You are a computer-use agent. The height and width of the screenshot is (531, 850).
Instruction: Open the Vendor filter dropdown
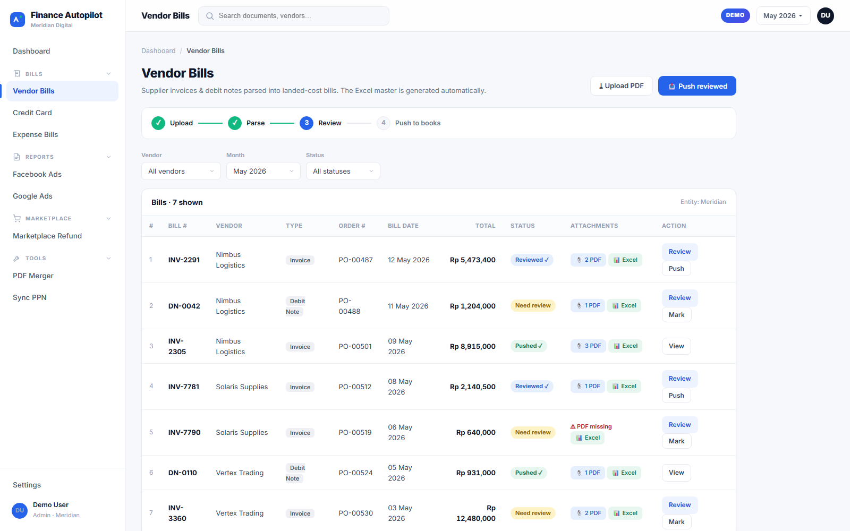tap(181, 171)
